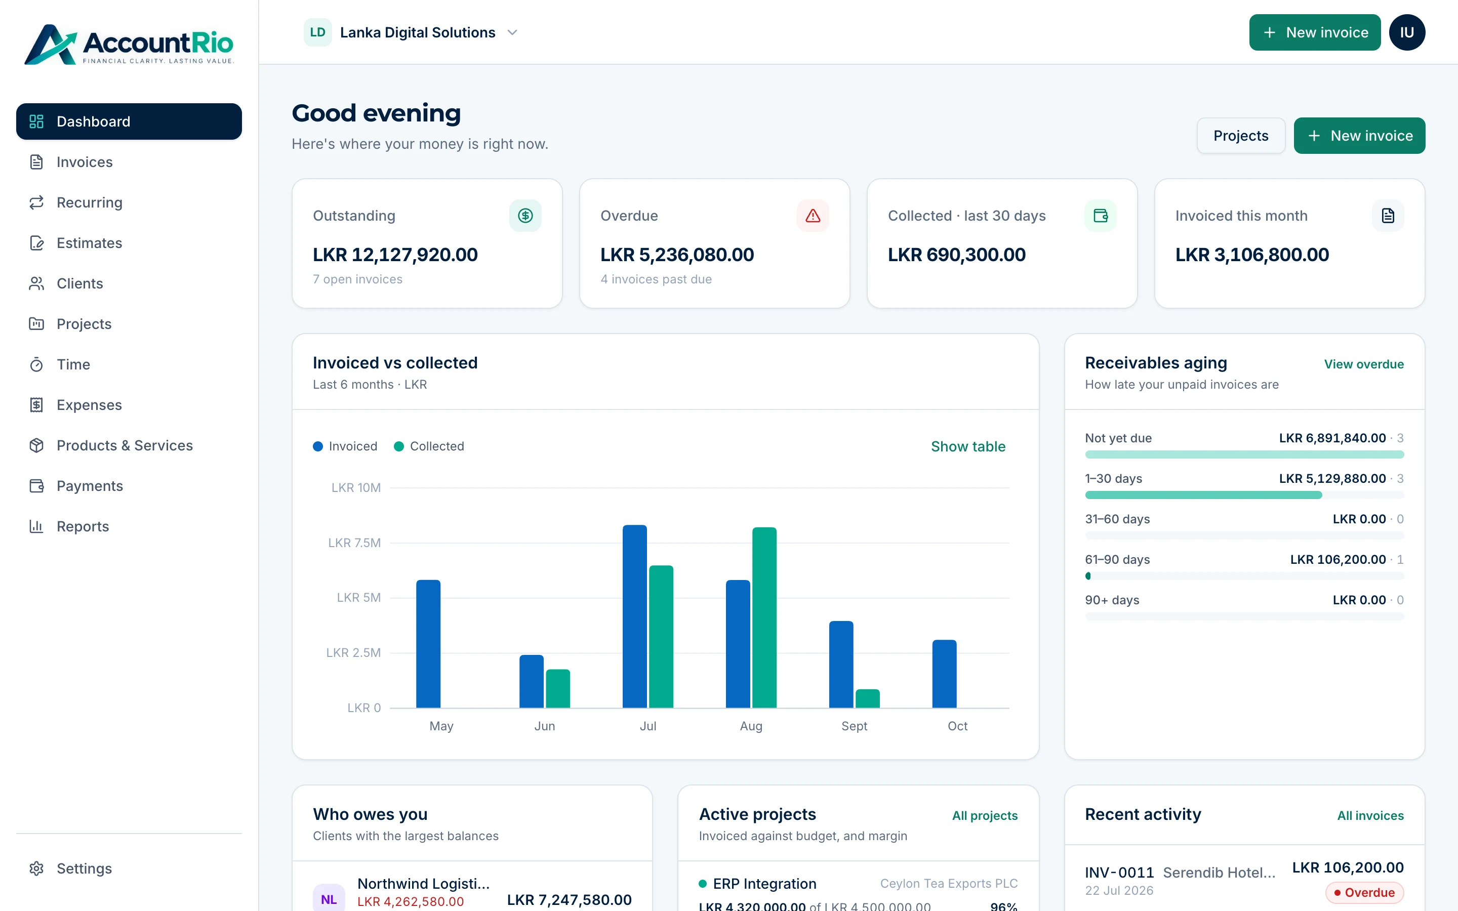The image size is (1458, 911).
Task: Open Settings at the sidebar bottom
Action: [129, 868]
